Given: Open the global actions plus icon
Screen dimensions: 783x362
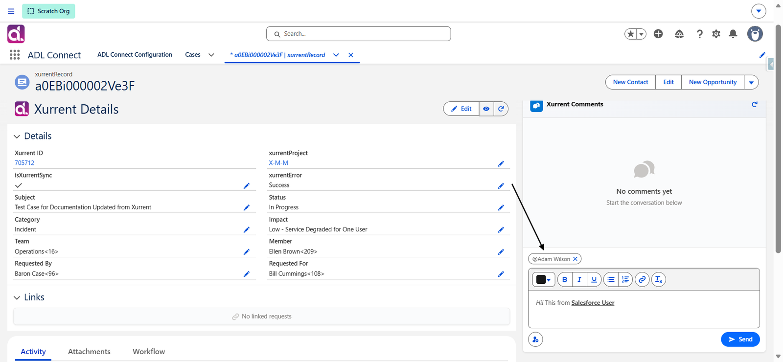Looking at the screenshot, I should coord(658,34).
